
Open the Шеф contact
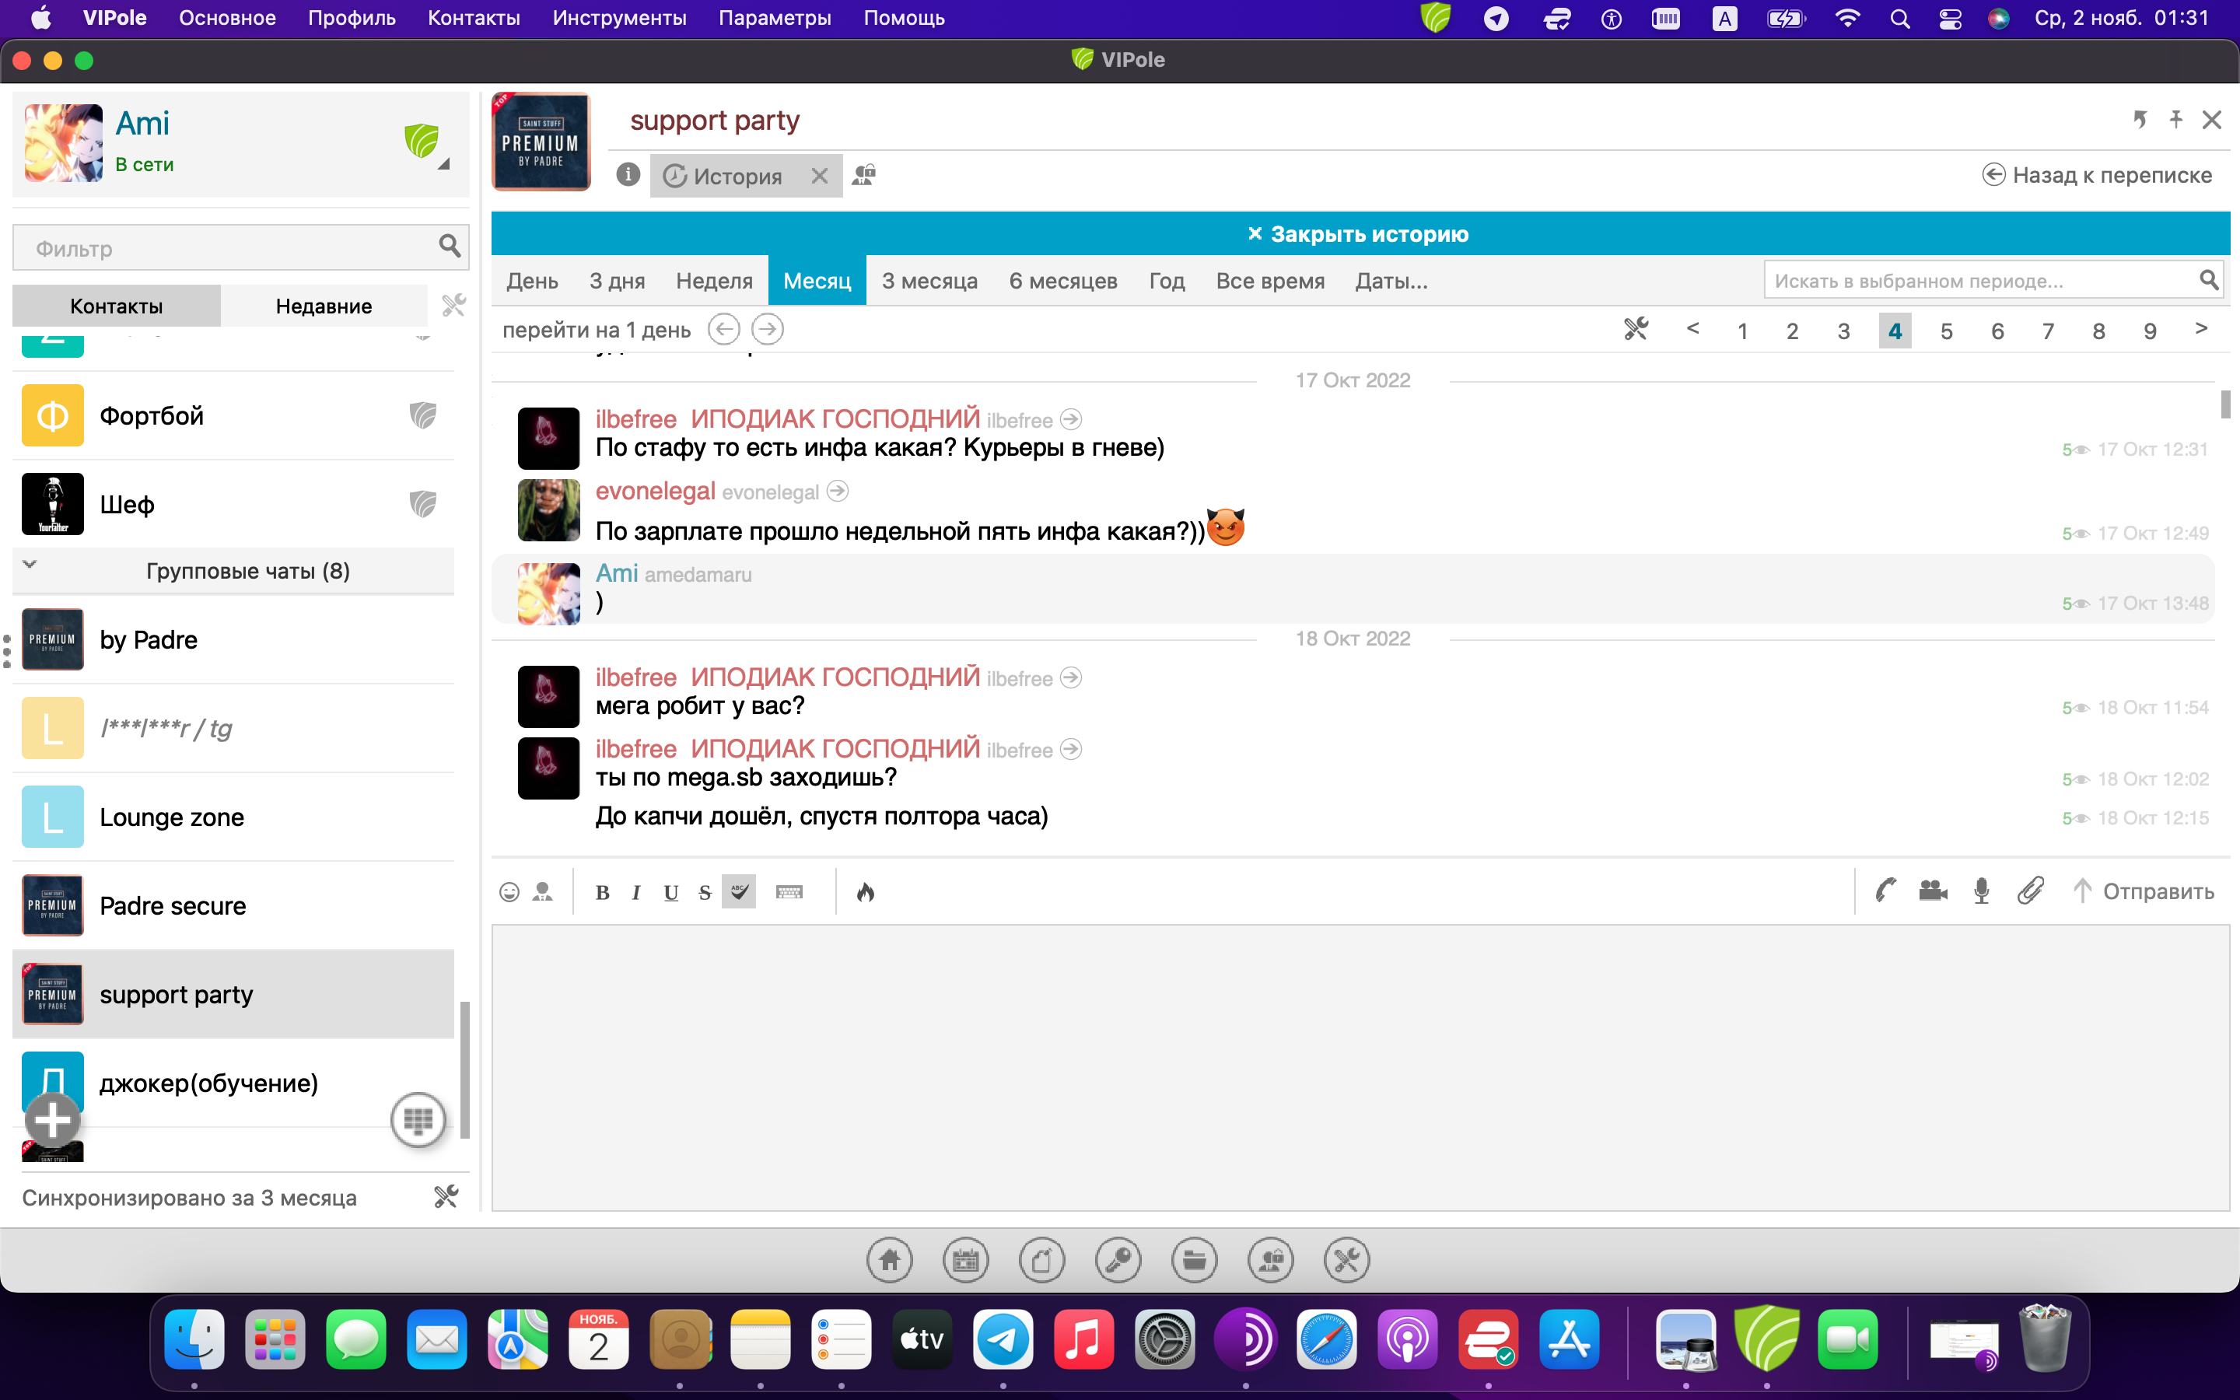coord(233,505)
